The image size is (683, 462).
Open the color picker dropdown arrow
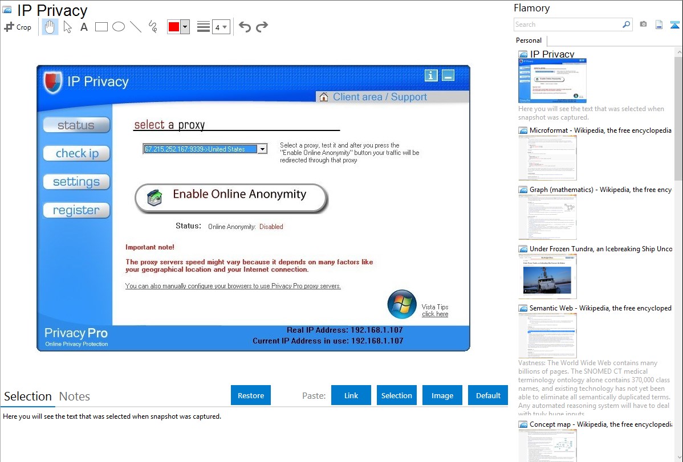point(185,27)
